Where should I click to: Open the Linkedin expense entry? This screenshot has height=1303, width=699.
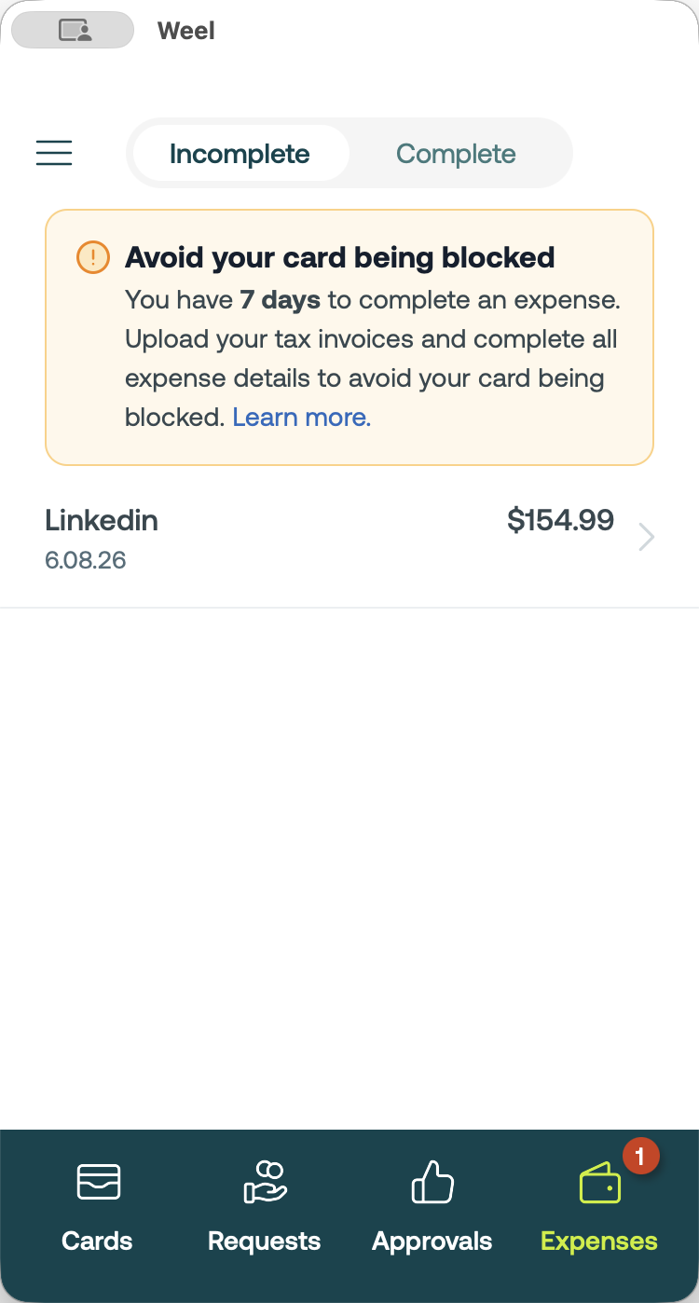tap(349, 539)
